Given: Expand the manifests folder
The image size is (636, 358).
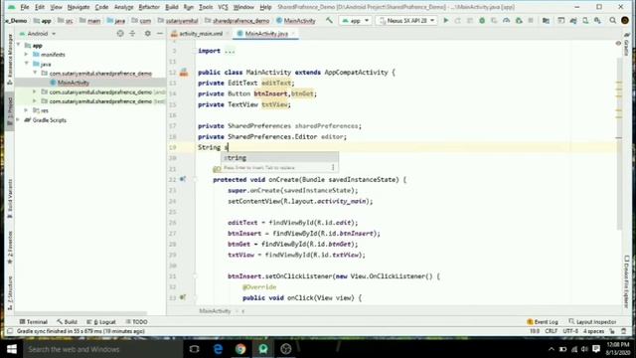Looking at the screenshot, I should click(27, 54).
